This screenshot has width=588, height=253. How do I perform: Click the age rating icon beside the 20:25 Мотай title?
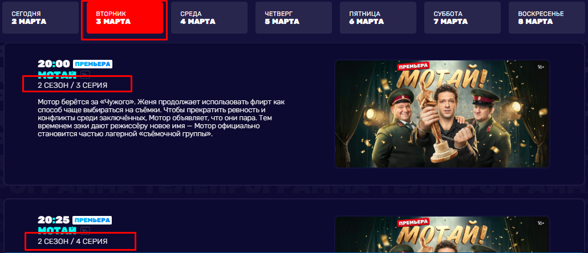click(x=85, y=230)
